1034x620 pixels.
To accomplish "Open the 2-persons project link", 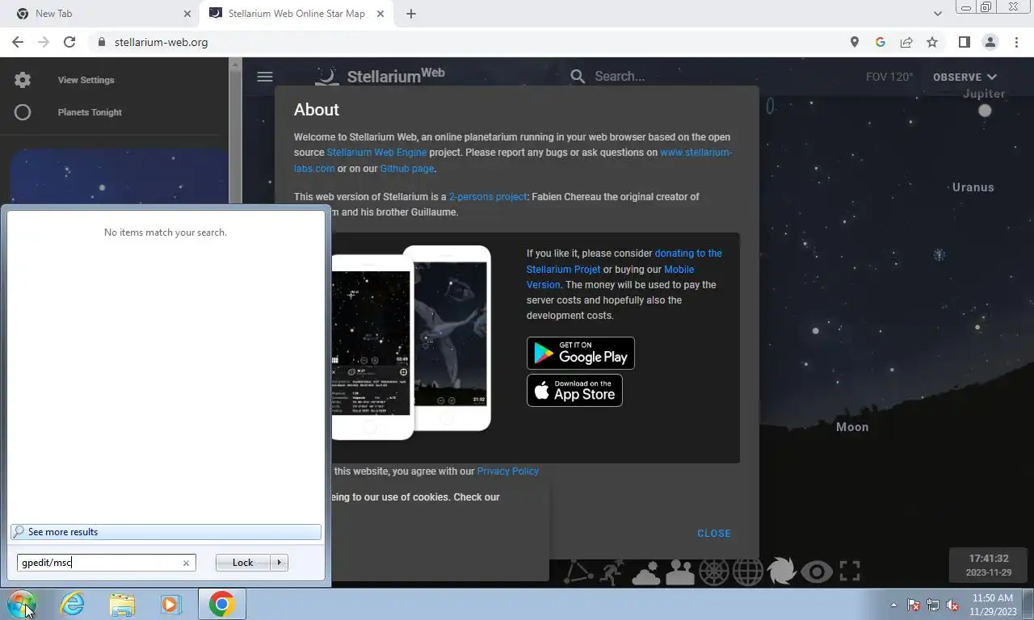I will click(x=487, y=197).
